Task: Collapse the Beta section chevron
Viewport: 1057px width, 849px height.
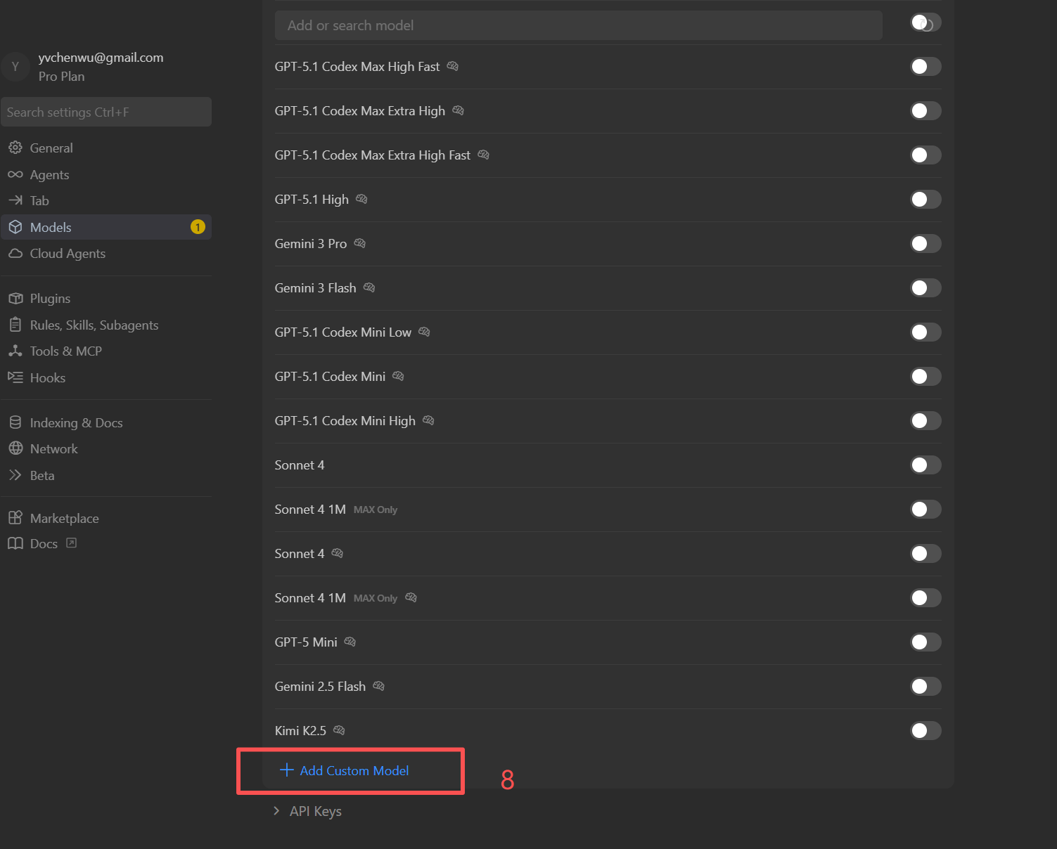Action: (x=15, y=475)
